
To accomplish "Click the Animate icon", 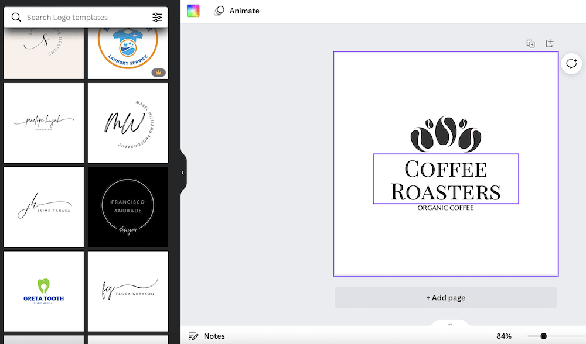I will [x=219, y=11].
